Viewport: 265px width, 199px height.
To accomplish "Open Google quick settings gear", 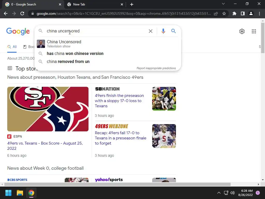I will click(242, 31).
